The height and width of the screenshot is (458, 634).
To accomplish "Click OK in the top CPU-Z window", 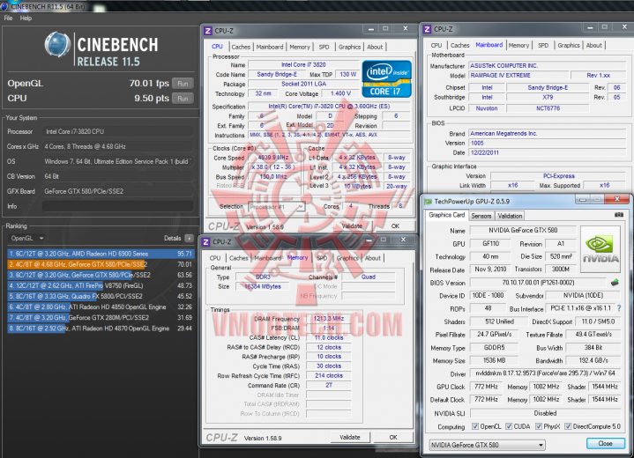I will point(395,225).
